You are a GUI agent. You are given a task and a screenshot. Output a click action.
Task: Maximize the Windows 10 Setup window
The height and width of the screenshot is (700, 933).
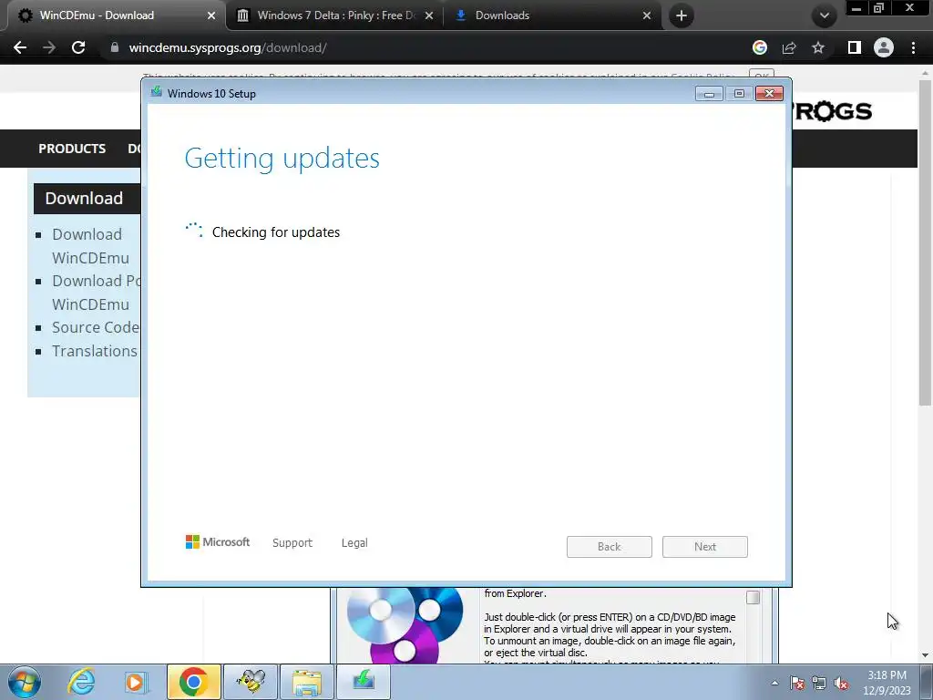click(x=739, y=94)
